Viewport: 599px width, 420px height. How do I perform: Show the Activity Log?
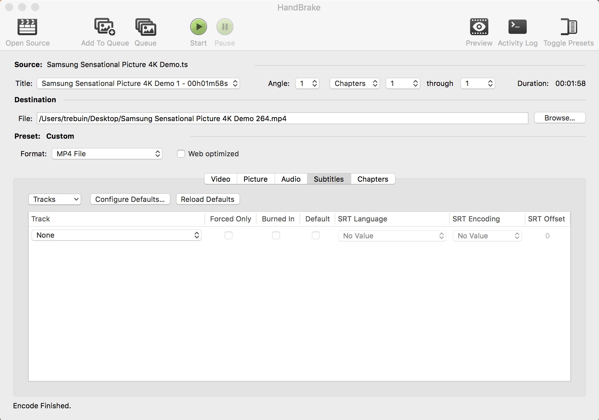tap(517, 27)
